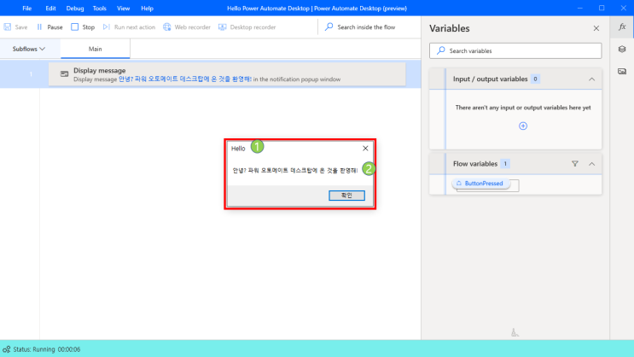
Task: Open the File menu
Action: tap(27, 8)
